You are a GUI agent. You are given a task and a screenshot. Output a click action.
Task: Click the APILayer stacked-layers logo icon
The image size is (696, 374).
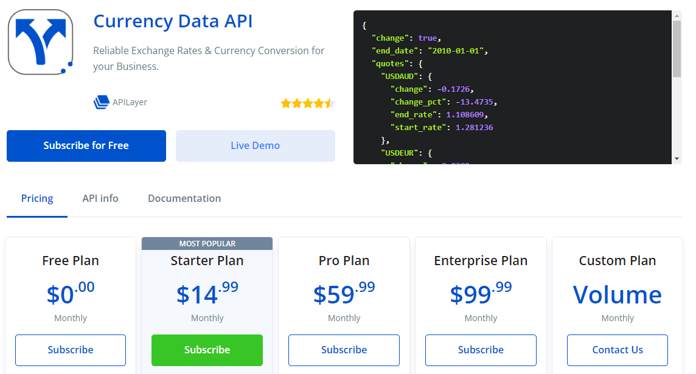pyautogui.click(x=101, y=102)
